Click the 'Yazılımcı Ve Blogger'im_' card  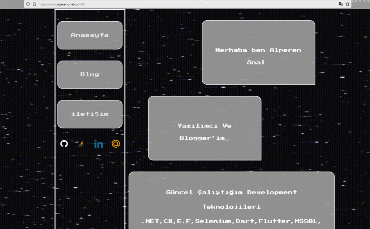205,128
